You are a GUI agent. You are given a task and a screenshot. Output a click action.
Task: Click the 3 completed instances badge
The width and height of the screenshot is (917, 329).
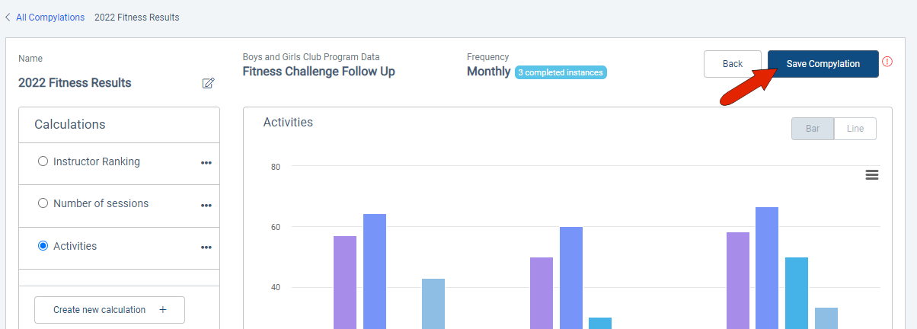pos(561,72)
